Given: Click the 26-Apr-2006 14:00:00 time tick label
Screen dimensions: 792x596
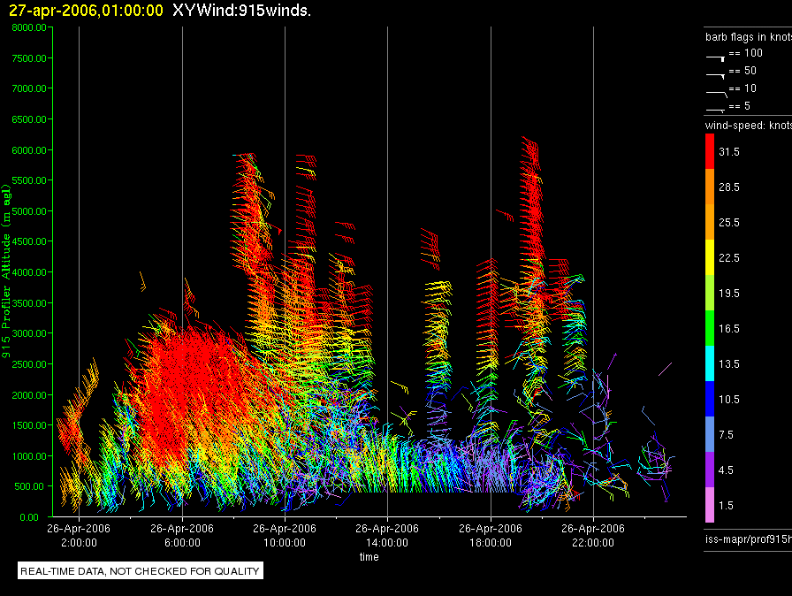Looking at the screenshot, I should tap(387, 535).
